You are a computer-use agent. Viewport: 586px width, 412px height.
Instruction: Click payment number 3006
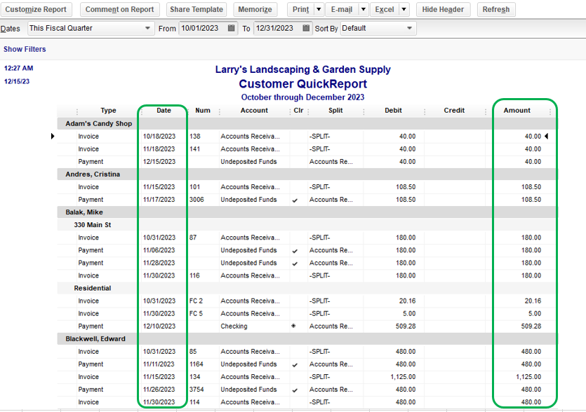tap(197, 200)
